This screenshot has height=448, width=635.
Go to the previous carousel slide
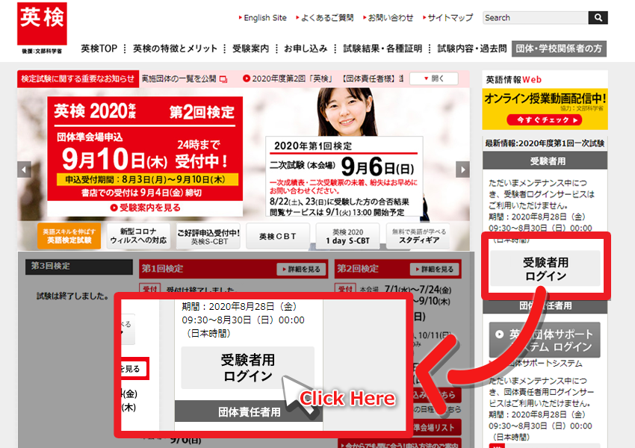pos(24,169)
